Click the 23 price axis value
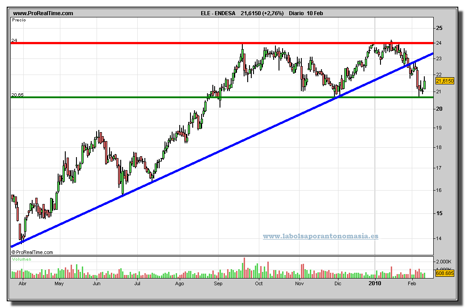Viewport: 465px width, 308px height. pos(439,58)
